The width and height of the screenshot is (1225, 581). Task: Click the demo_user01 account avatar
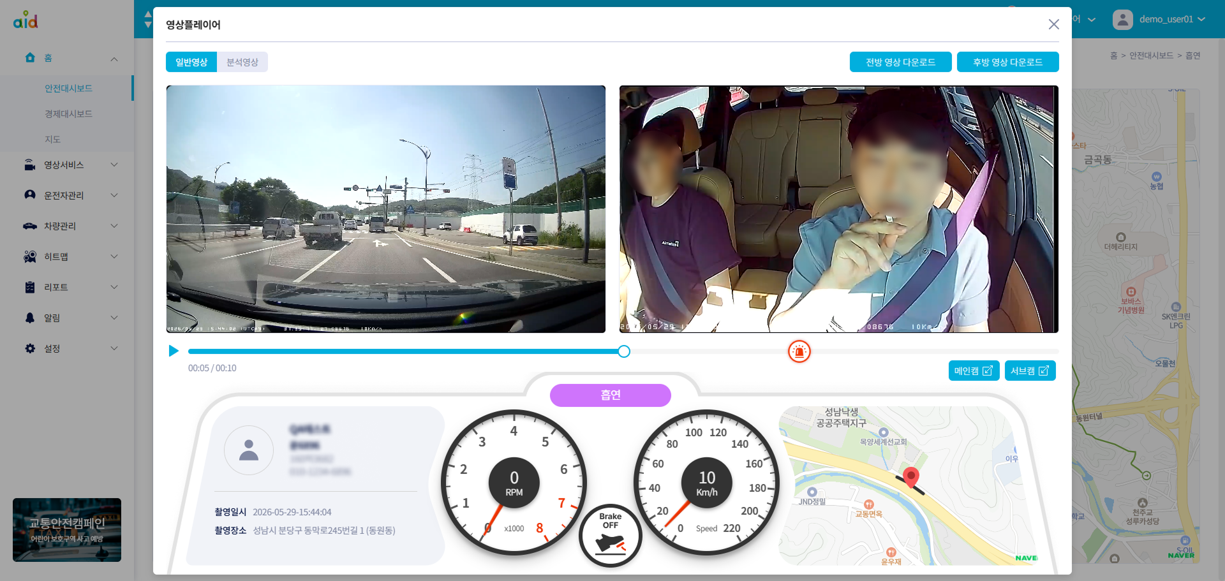click(1122, 19)
